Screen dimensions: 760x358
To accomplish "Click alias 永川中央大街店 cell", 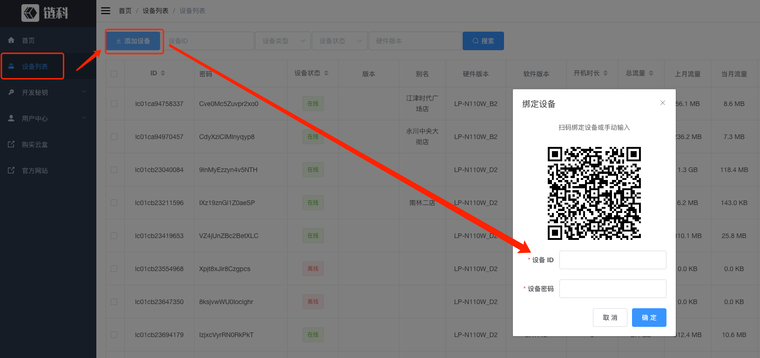I will pyautogui.click(x=422, y=137).
